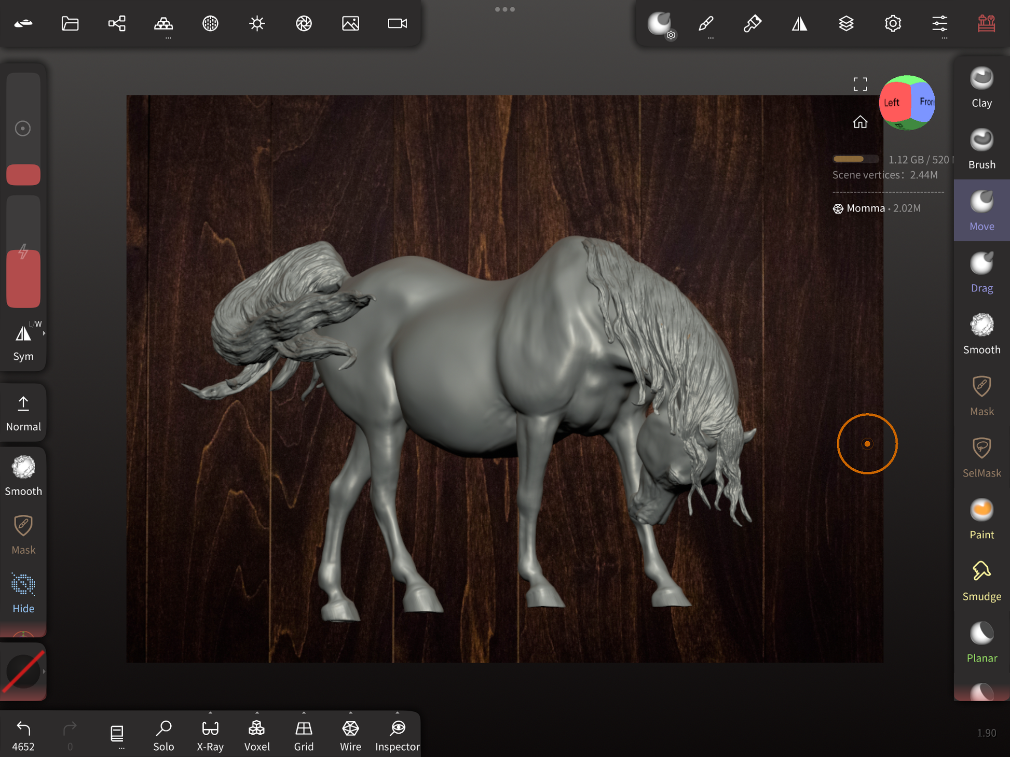The image size is (1010, 757).
Task: Open the files folder menu
Action: click(x=70, y=24)
